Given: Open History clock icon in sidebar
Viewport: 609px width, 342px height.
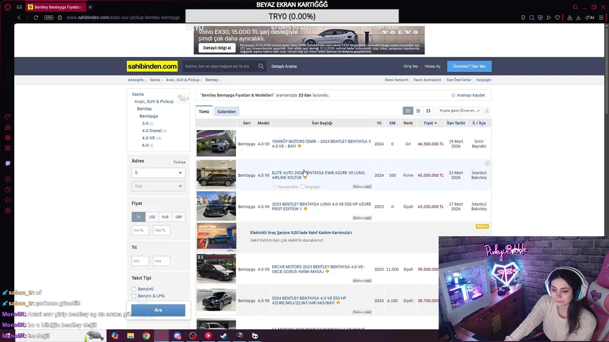Looking at the screenshot, I should coord(8,190).
